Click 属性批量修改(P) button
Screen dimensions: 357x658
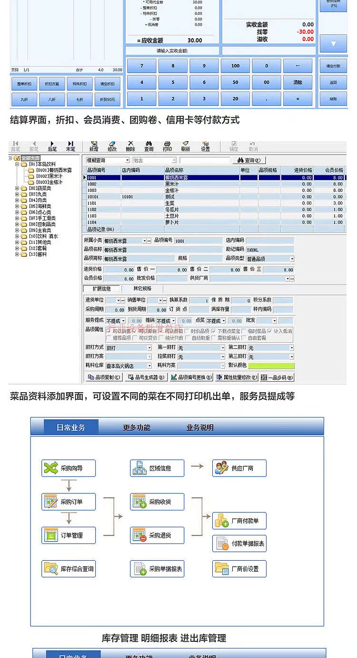click(237, 377)
